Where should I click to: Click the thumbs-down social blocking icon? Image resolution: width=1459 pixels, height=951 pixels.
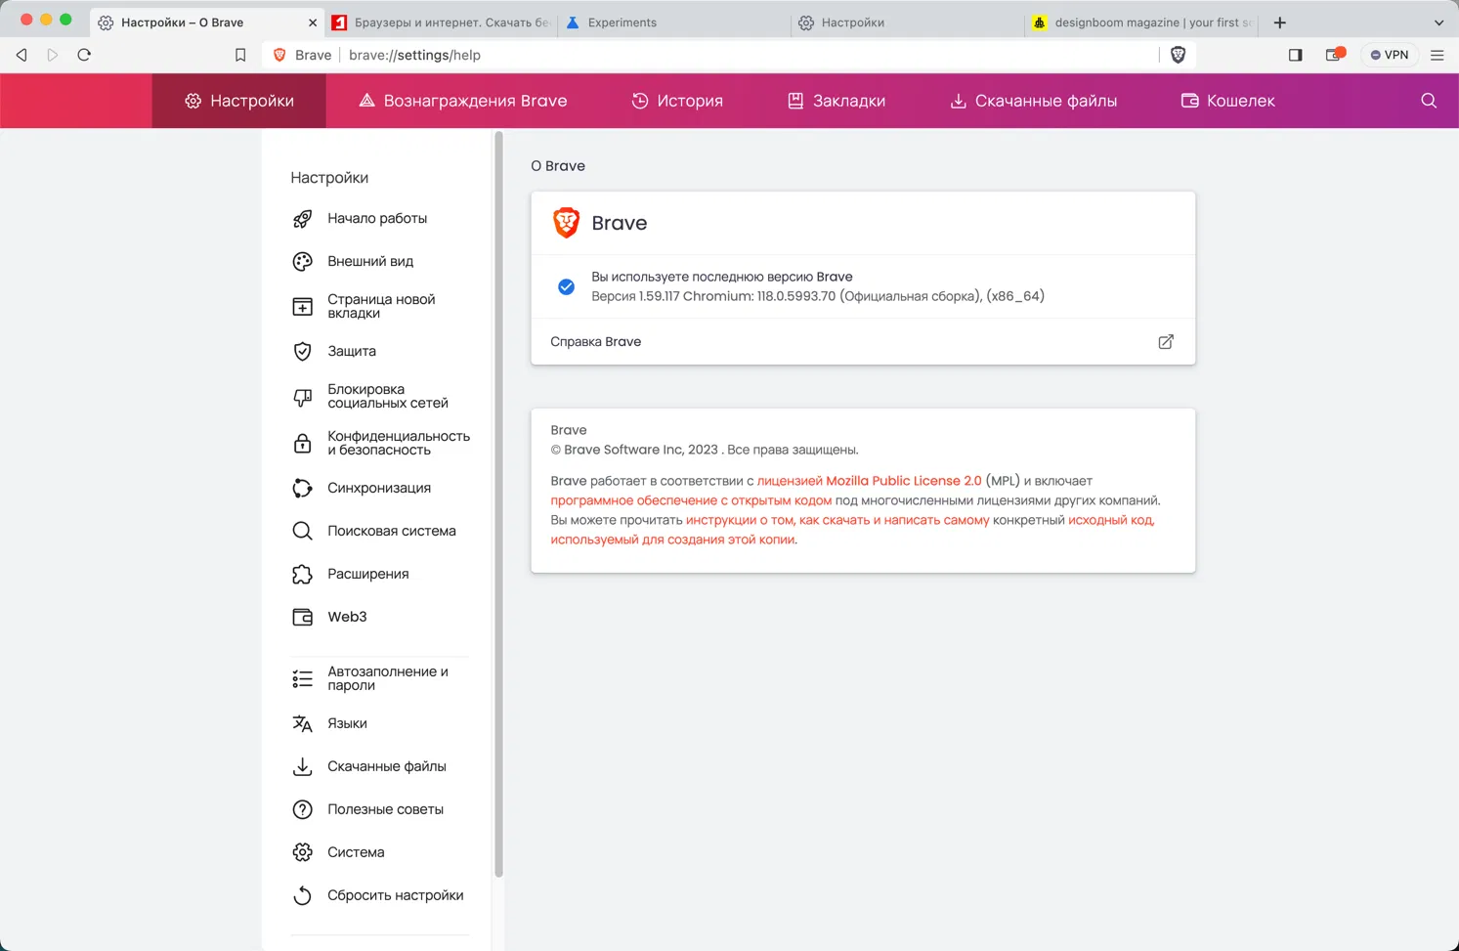point(303,397)
